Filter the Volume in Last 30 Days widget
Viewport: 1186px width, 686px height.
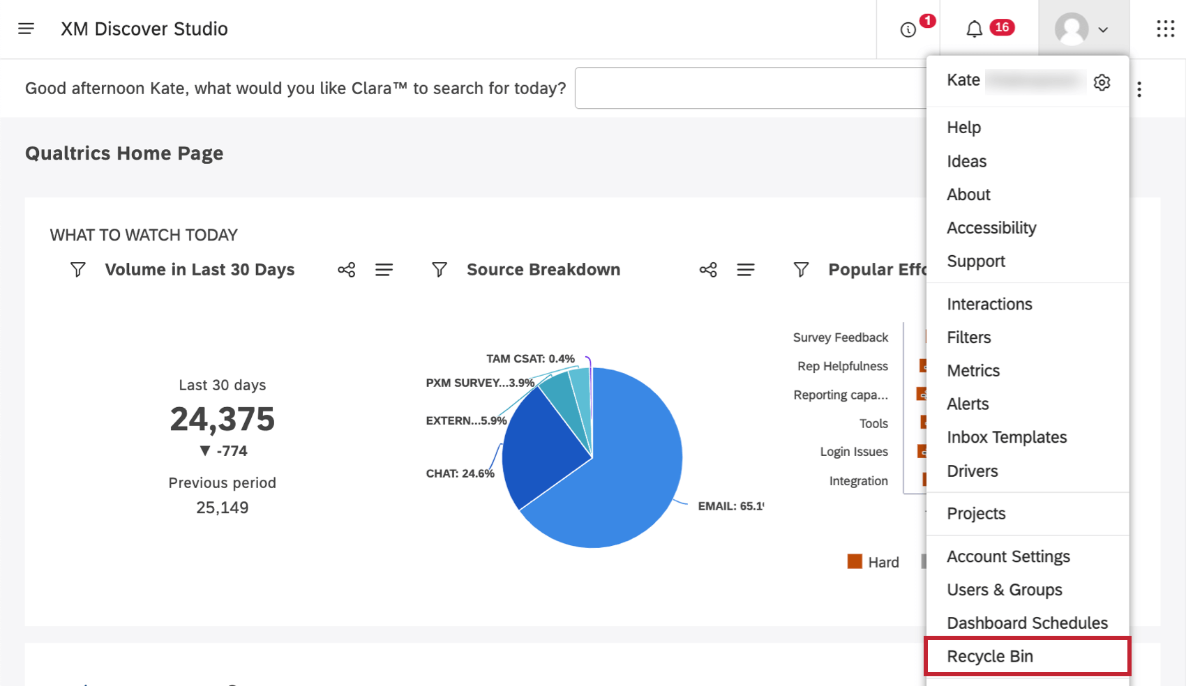click(78, 270)
